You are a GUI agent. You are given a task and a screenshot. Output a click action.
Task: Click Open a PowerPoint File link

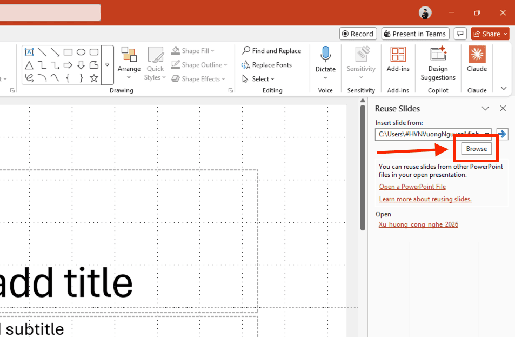(412, 187)
